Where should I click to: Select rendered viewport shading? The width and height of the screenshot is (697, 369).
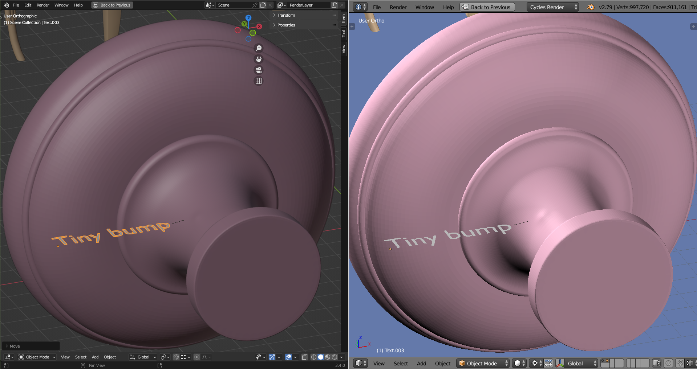pyautogui.click(x=335, y=357)
